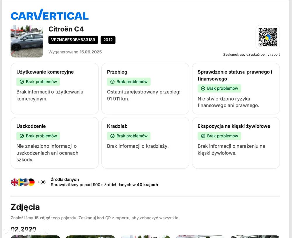Click the check icon under Użytkowanie komercyjne
292x238 pixels.
click(x=22, y=82)
